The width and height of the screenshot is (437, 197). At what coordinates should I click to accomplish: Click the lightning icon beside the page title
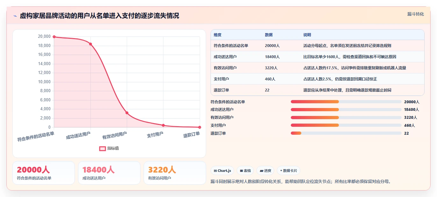[15, 16]
